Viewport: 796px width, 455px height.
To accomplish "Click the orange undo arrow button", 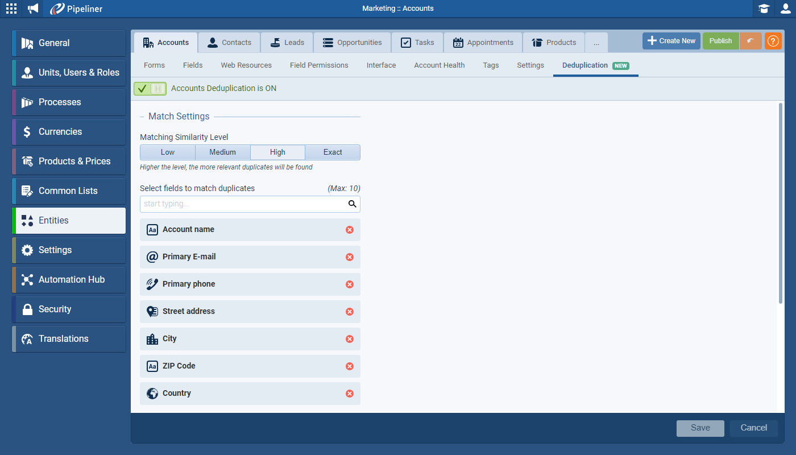I will [x=751, y=41].
